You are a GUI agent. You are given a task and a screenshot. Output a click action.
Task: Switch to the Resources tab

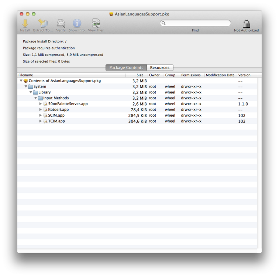[x=159, y=68]
